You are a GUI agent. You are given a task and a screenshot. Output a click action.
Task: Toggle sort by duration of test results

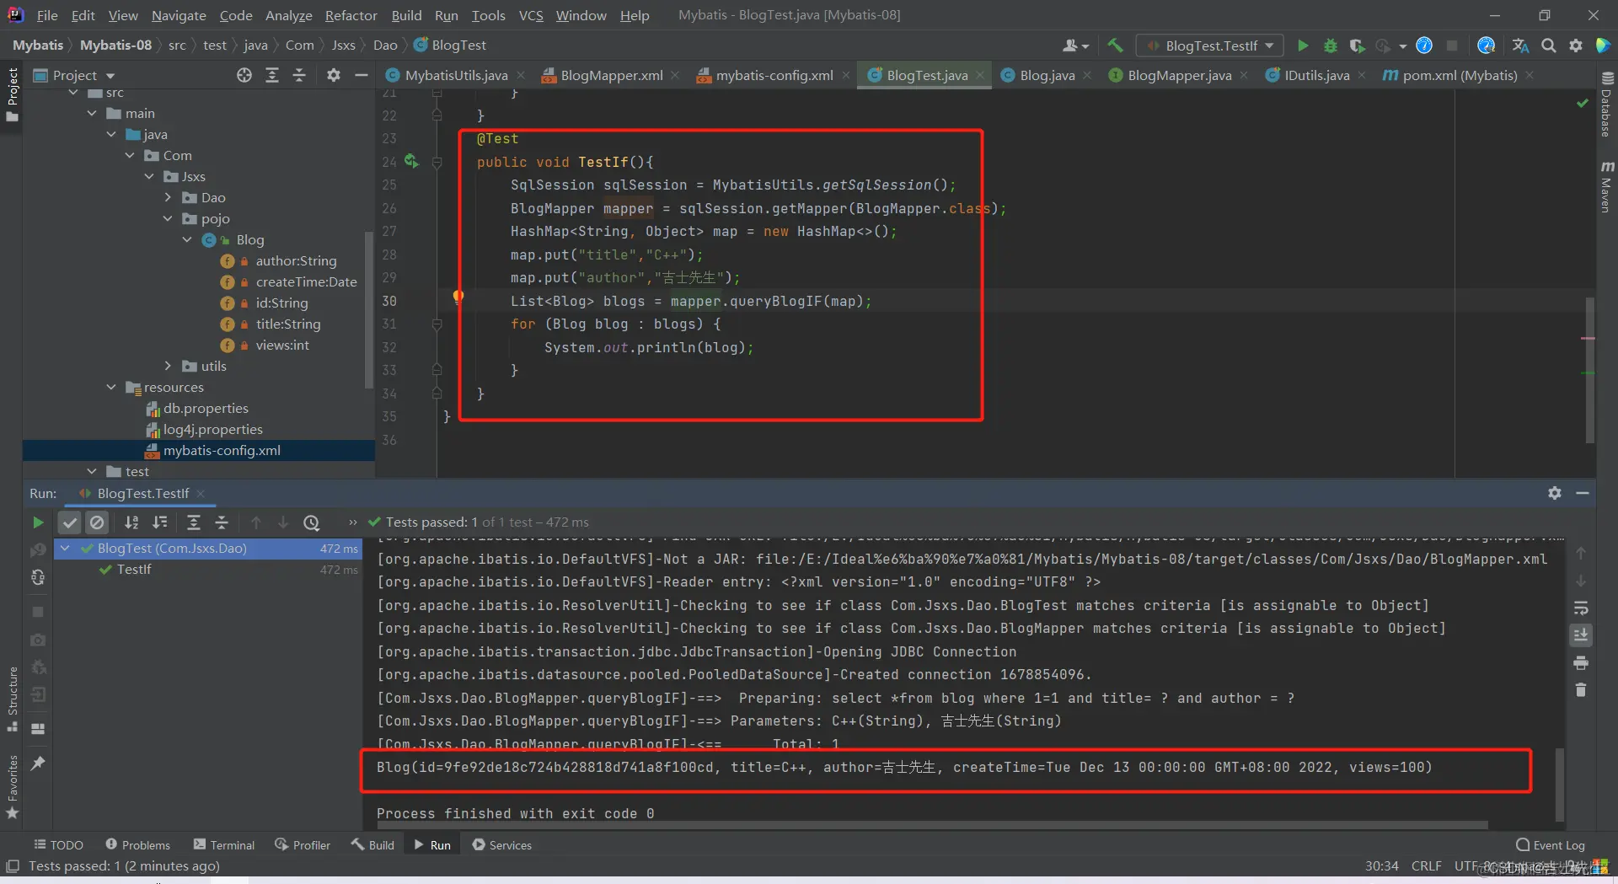[x=160, y=522]
